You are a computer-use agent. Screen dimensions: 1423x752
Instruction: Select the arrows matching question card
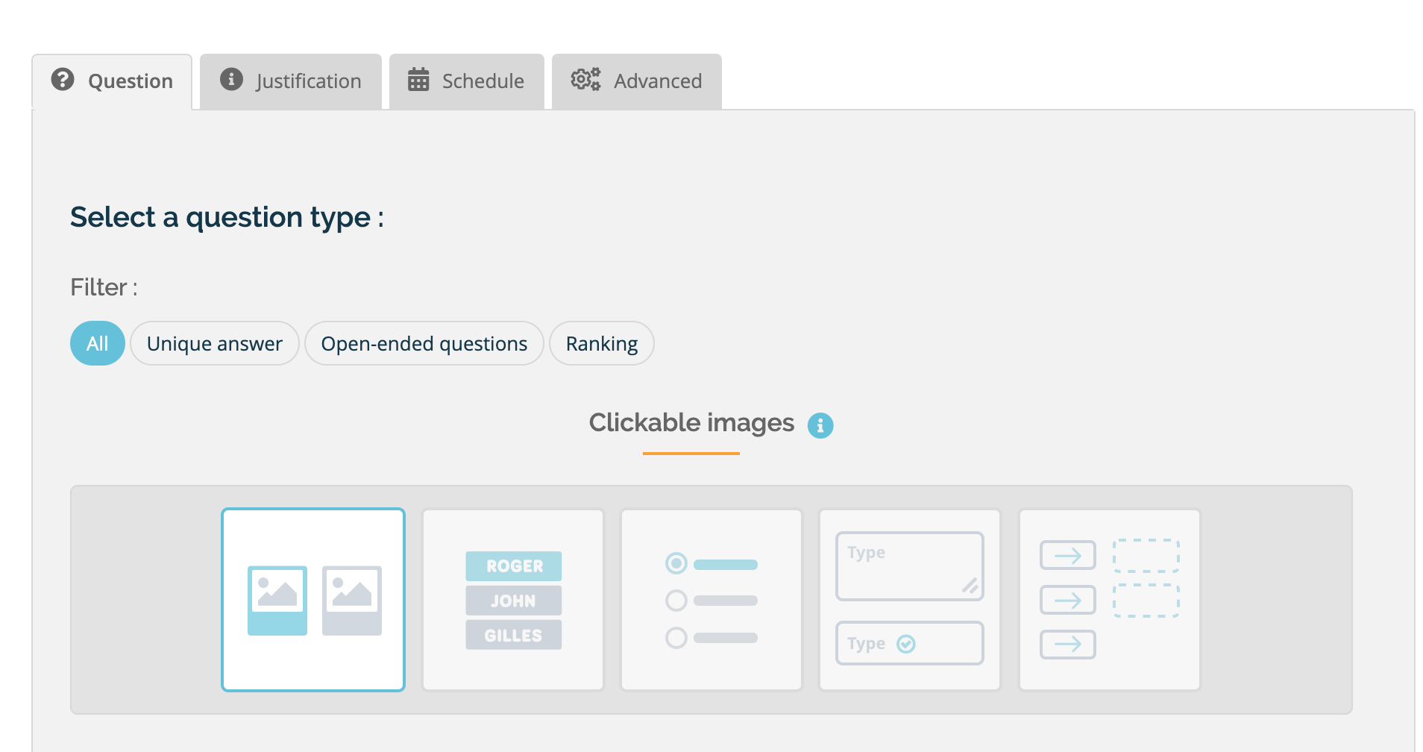(x=1110, y=600)
